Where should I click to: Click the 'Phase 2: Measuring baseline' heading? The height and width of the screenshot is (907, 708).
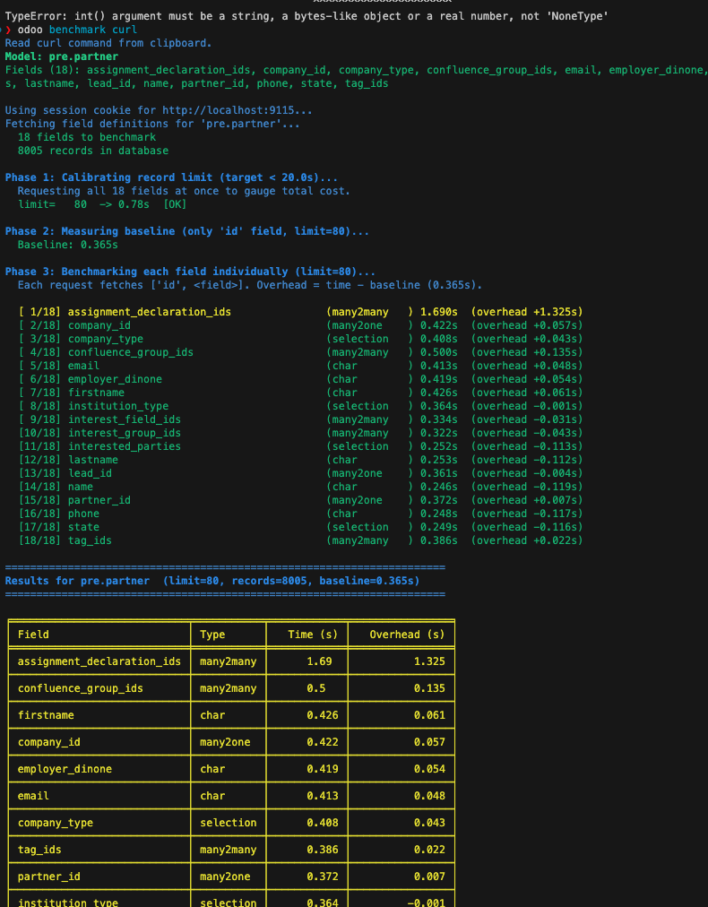coord(186,231)
